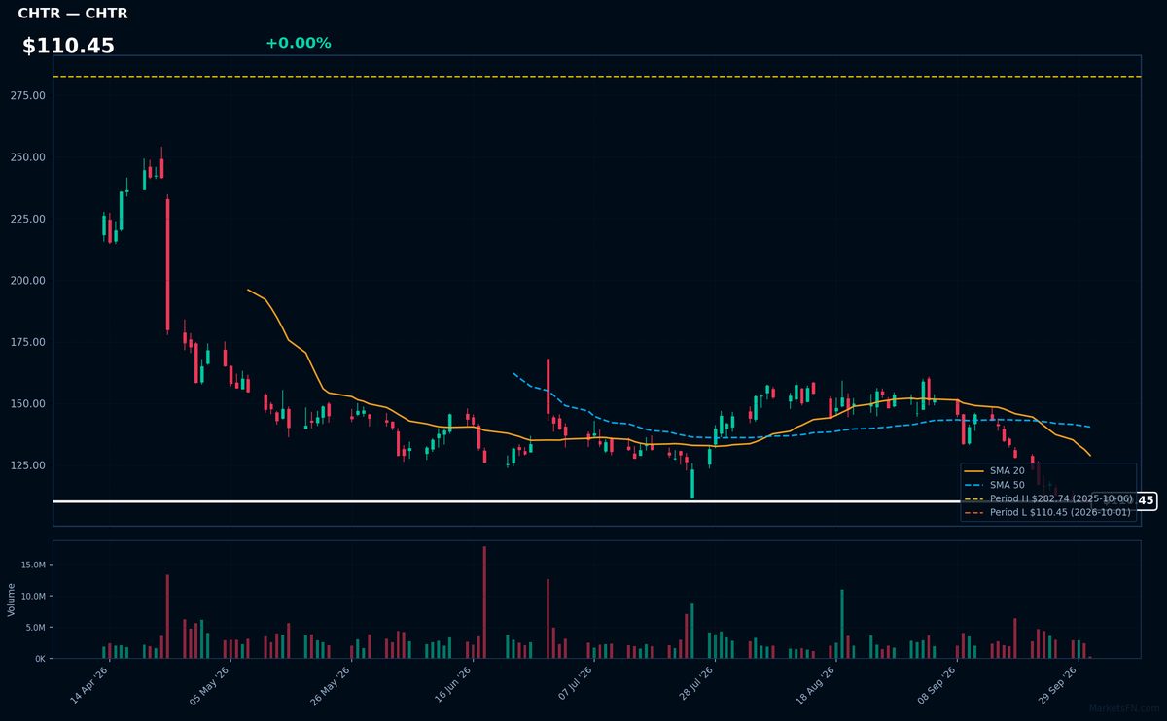This screenshot has width=1167, height=721.
Task: Click the 150.00 price axis label
Action: [29, 404]
